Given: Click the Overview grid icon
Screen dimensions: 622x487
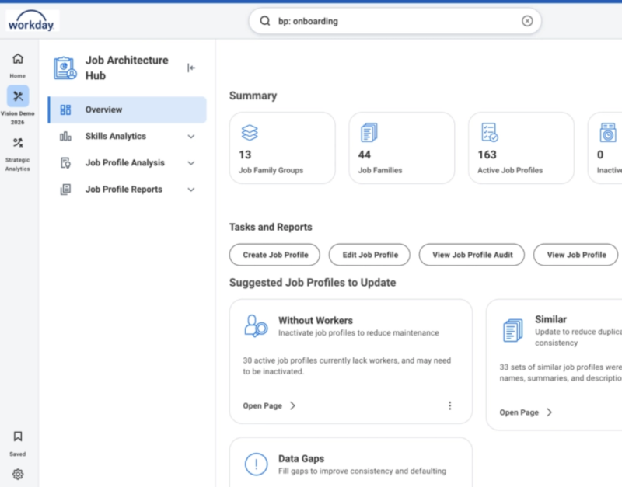Looking at the screenshot, I should tap(65, 110).
